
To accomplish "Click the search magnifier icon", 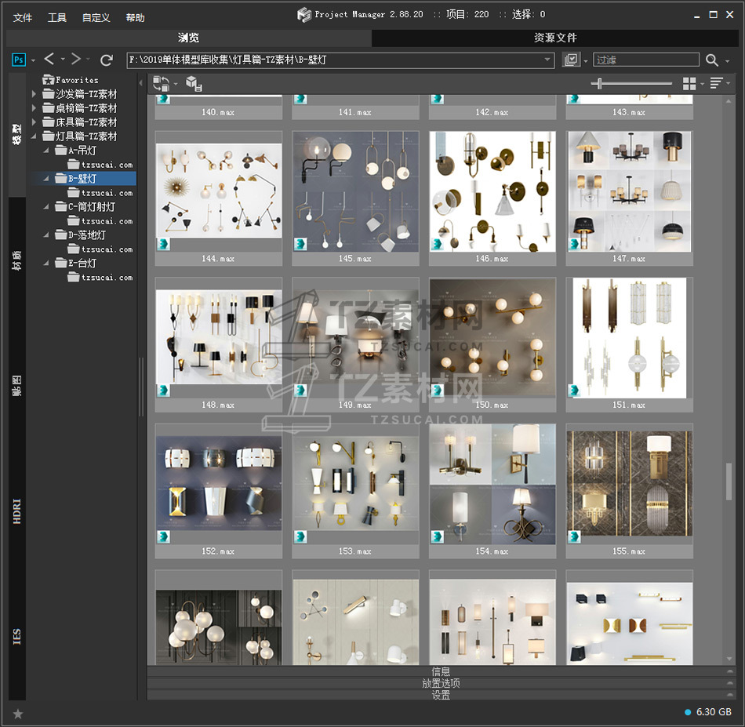I will tap(712, 60).
